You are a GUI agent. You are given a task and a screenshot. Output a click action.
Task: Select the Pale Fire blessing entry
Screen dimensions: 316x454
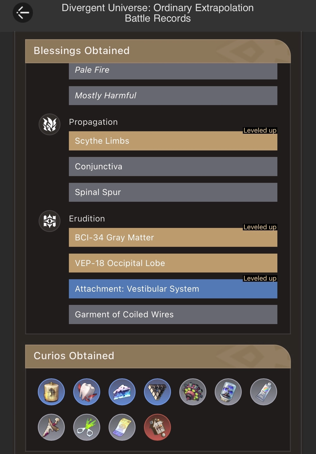(173, 70)
